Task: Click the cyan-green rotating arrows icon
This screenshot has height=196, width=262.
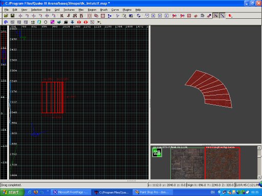Action: 39,22
